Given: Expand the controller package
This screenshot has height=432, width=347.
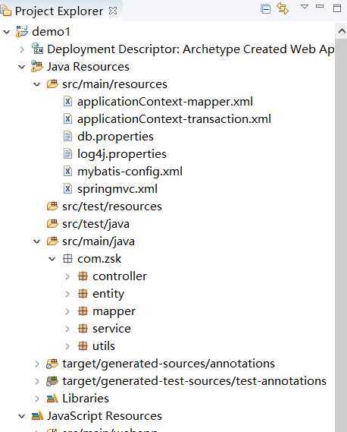Looking at the screenshot, I should 67,276.
